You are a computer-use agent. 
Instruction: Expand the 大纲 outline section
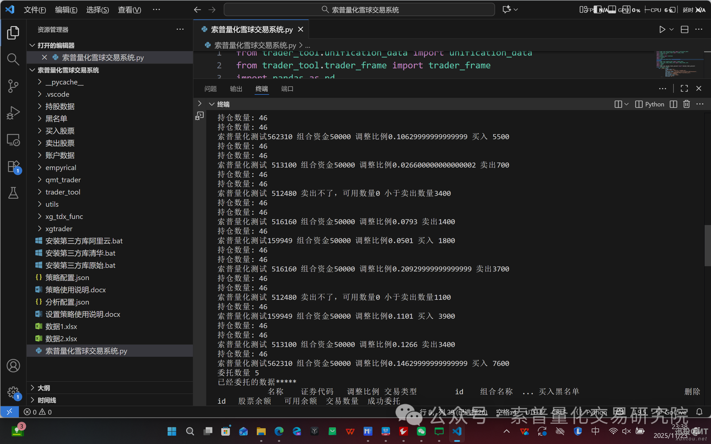coord(44,388)
